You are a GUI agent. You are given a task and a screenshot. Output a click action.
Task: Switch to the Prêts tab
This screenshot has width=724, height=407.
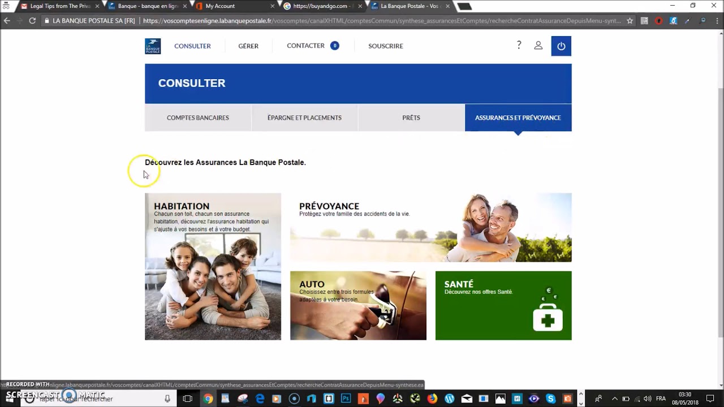tap(411, 118)
